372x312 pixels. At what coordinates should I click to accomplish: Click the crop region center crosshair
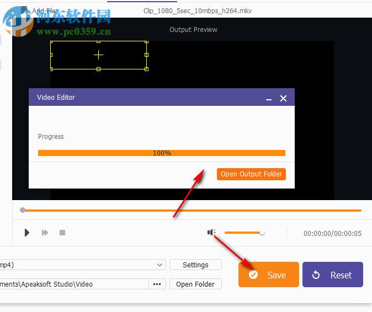[x=98, y=55]
